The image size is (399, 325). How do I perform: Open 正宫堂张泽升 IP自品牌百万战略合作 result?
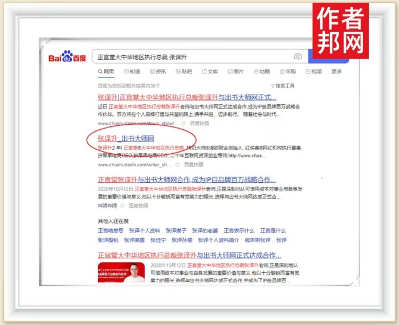[x=187, y=180]
